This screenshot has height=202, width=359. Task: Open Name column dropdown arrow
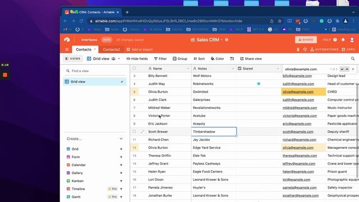[x=188, y=68]
